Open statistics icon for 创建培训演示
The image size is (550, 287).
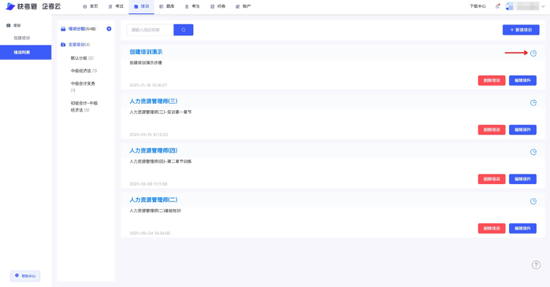pos(533,53)
